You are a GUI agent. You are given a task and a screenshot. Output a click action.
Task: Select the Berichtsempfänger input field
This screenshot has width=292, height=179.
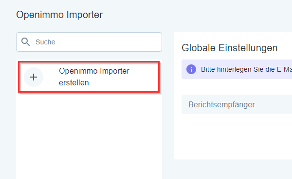click(x=237, y=104)
